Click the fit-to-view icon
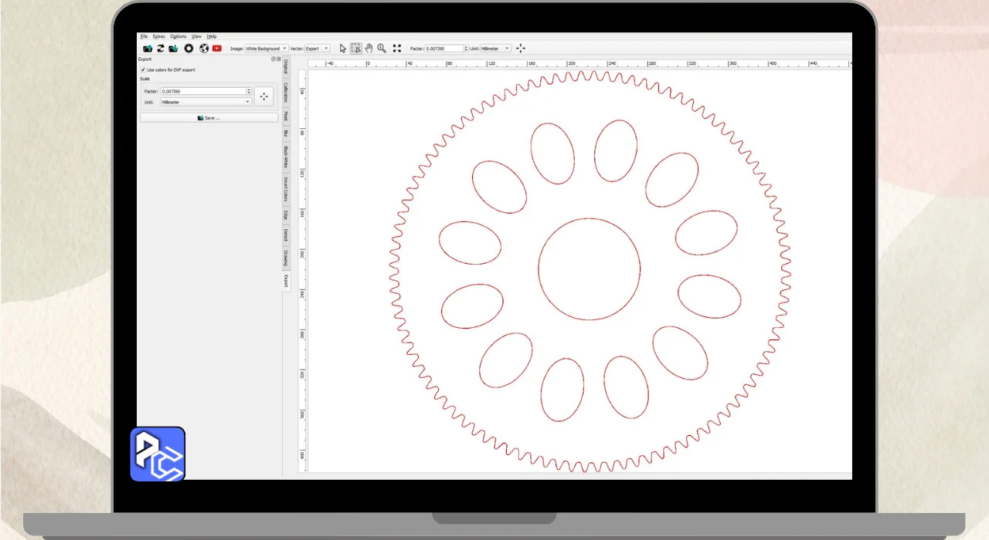The image size is (989, 540). point(397,49)
